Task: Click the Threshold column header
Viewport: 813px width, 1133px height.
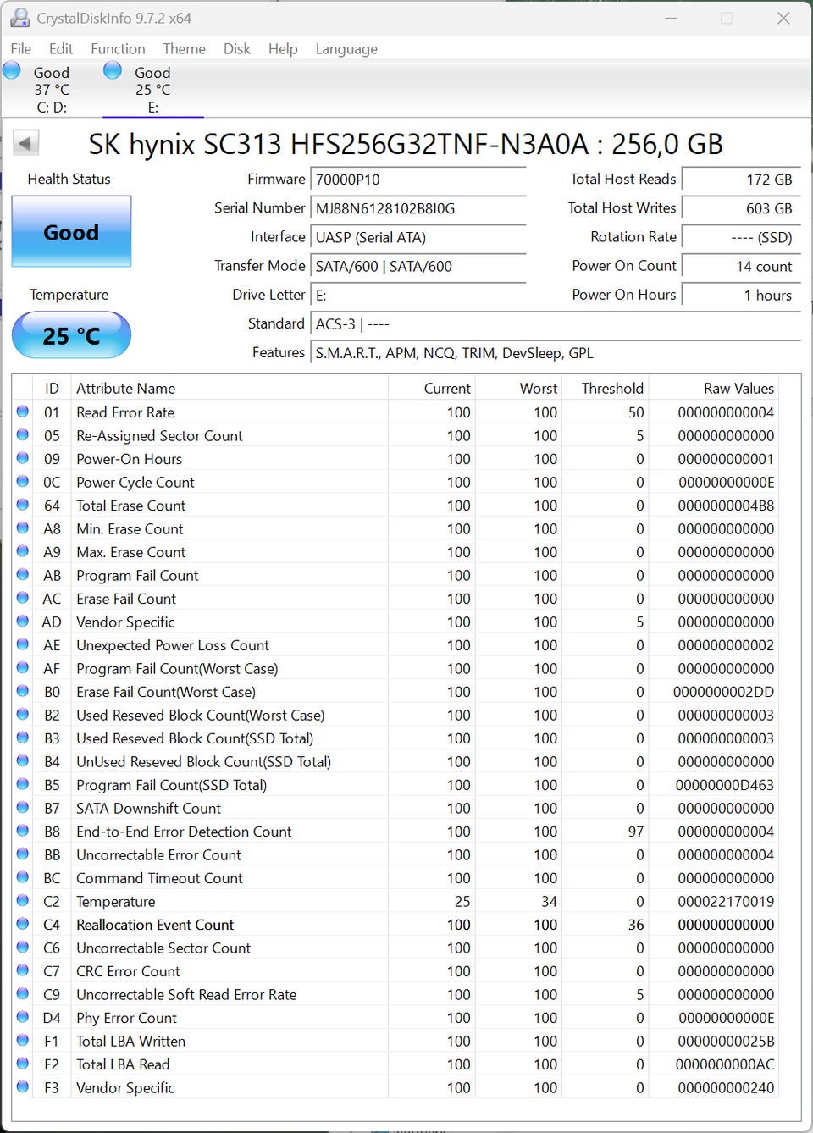Action: [x=605, y=388]
